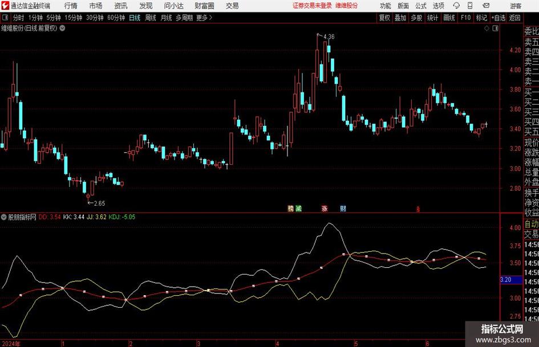Expand the dropdown circle next to 维维股份(日线 前复权)
The height and width of the screenshot is (347, 539).
pyautogui.click(x=63, y=28)
